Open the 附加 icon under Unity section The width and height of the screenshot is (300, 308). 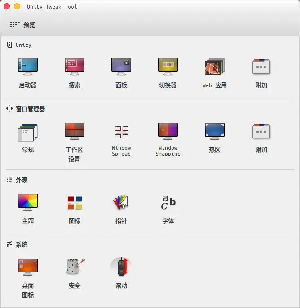click(x=261, y=67)
